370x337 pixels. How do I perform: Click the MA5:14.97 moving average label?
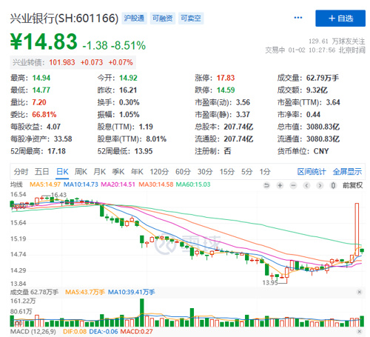point(45,184)
